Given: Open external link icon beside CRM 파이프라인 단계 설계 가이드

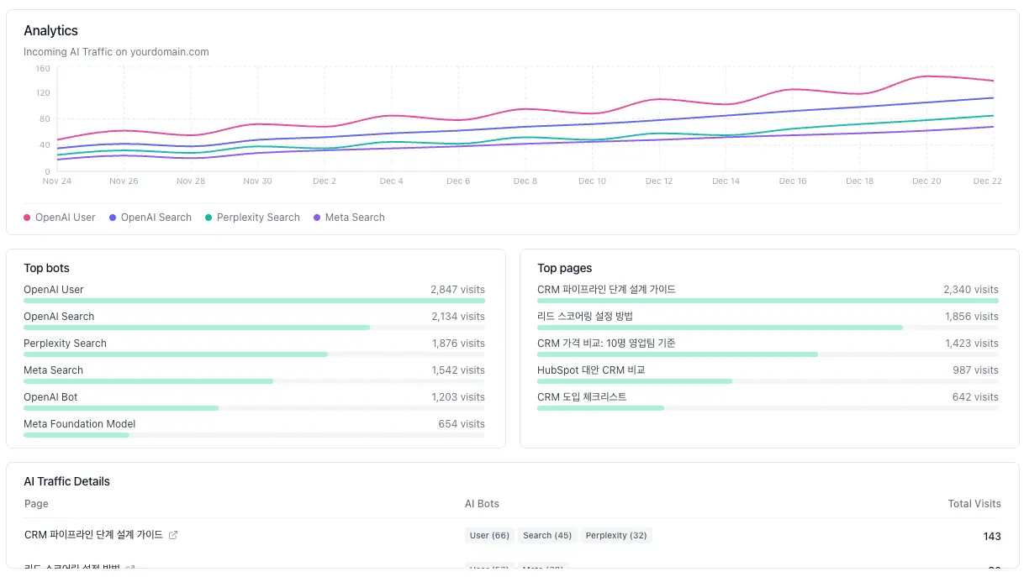Looking at the screenshot, I should 173,535.
